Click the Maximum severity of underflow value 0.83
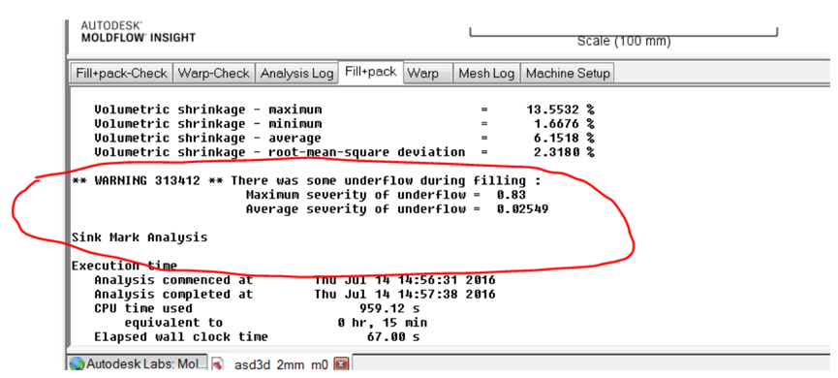Screen dimensions: 838x378 [x=512, y=195]
